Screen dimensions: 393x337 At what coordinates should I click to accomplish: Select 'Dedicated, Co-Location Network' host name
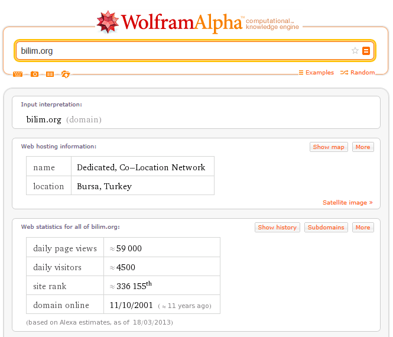click(141, 167)
